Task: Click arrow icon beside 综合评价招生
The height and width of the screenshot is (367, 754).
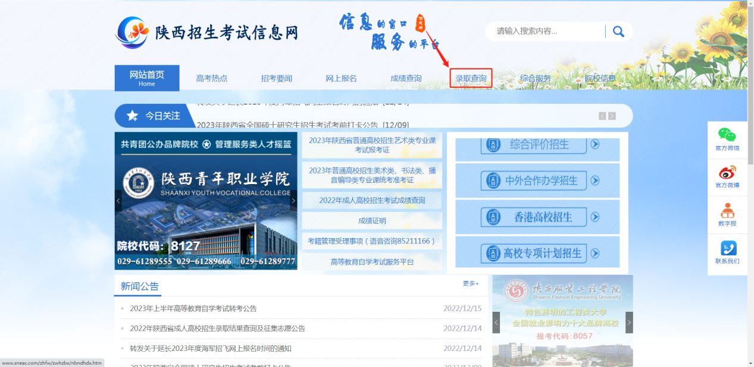Action: click(595, 144)
